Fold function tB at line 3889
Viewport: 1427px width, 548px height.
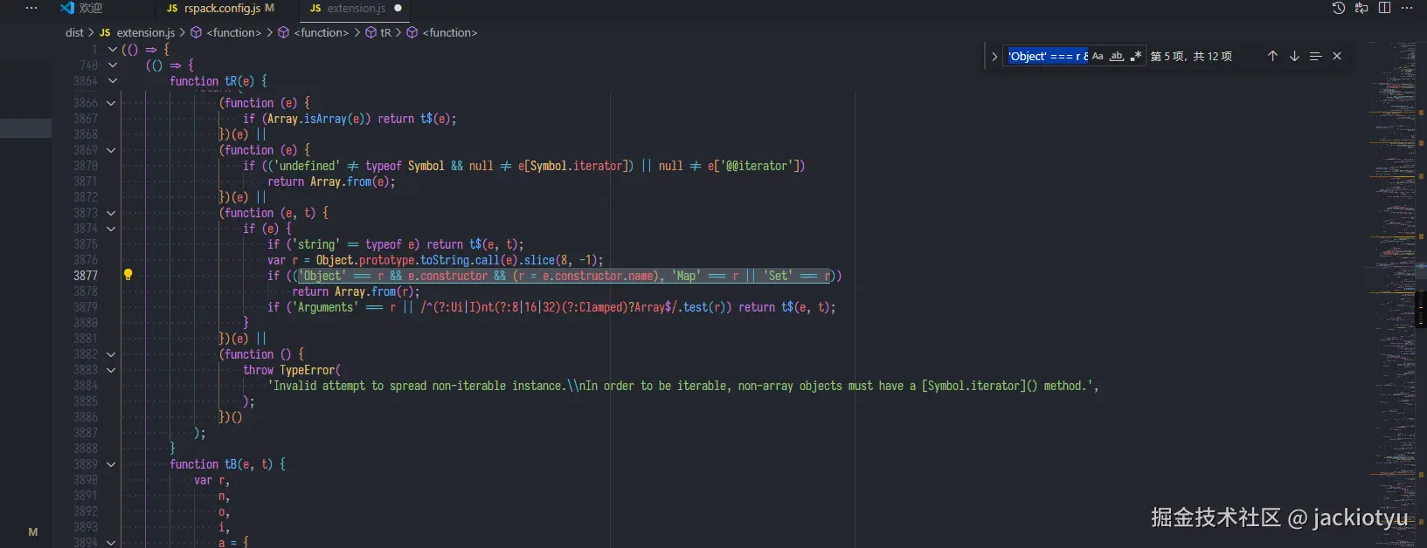[x=111, y=464]
